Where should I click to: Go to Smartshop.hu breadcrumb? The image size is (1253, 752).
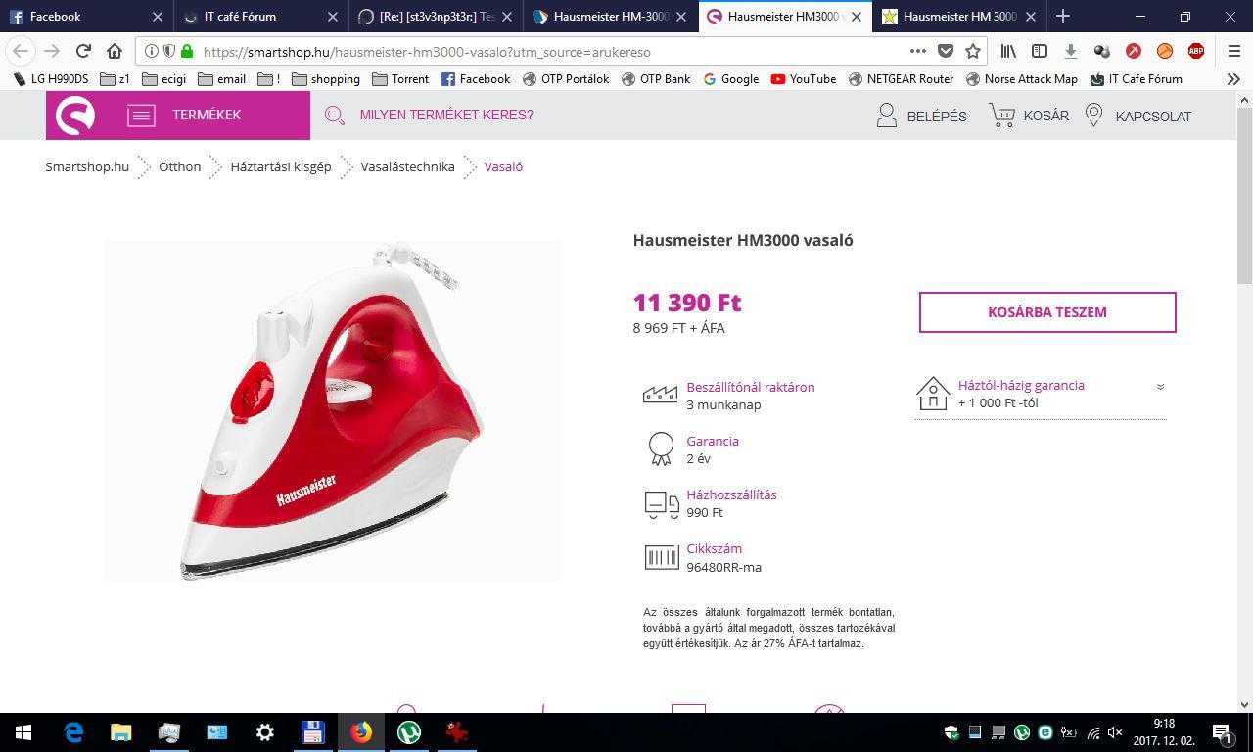pos(87,166)
